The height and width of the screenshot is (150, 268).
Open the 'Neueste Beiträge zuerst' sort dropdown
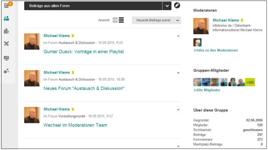pyautogui.click(x=156, y=20)
